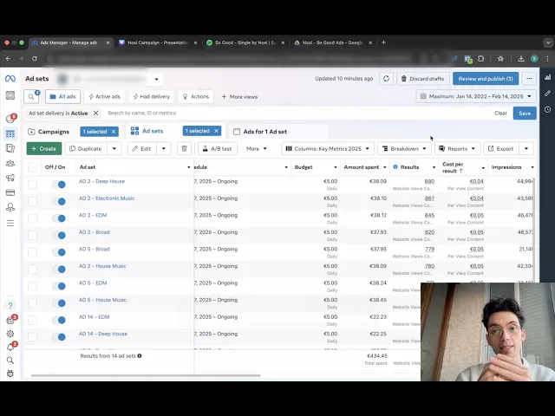Toggle off AD 2 - Deep House ad set

(59, 185)
